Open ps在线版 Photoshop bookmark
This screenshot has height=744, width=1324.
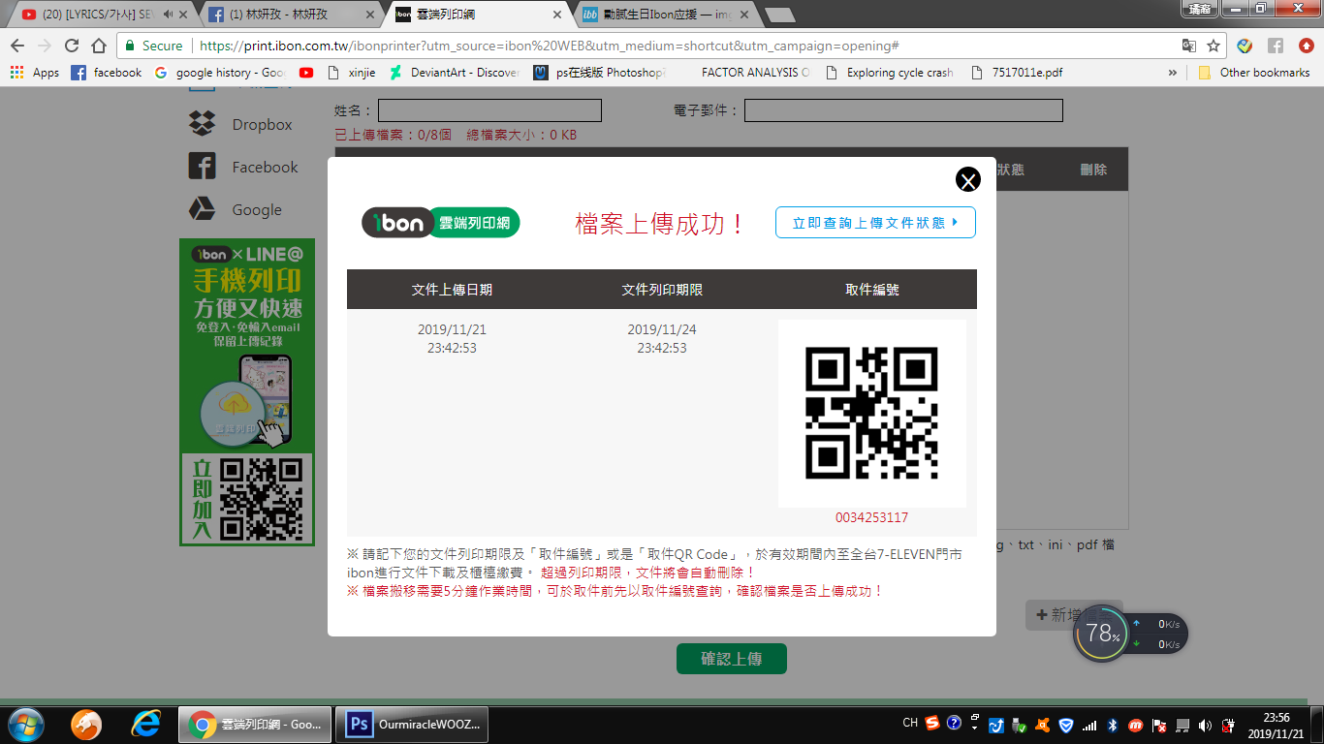[x=599, y=73]
